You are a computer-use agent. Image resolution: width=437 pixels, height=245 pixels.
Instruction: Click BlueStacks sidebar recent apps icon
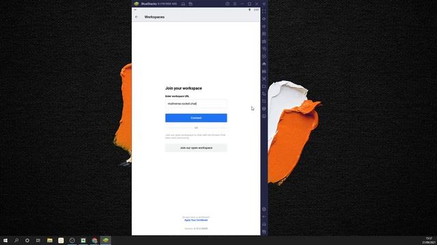[x=264, y=231]
